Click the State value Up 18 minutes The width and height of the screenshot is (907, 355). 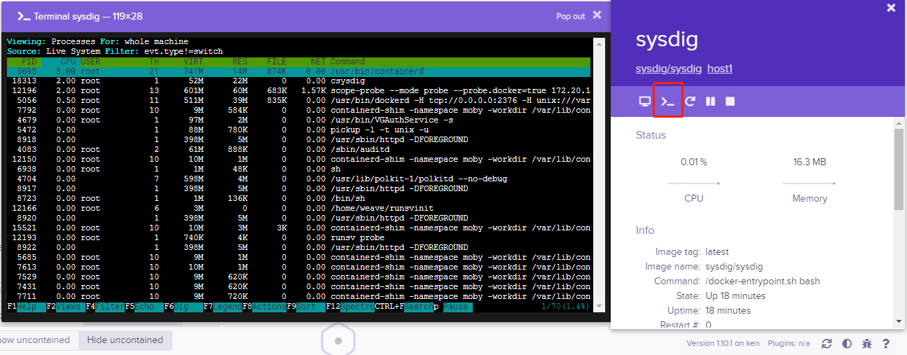point(735,296)
